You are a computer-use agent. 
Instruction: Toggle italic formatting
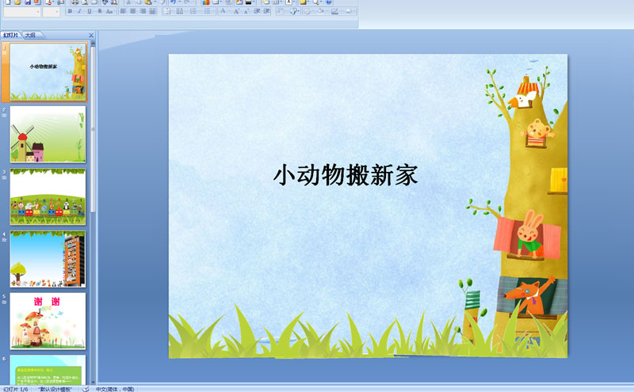coord(80,11)
